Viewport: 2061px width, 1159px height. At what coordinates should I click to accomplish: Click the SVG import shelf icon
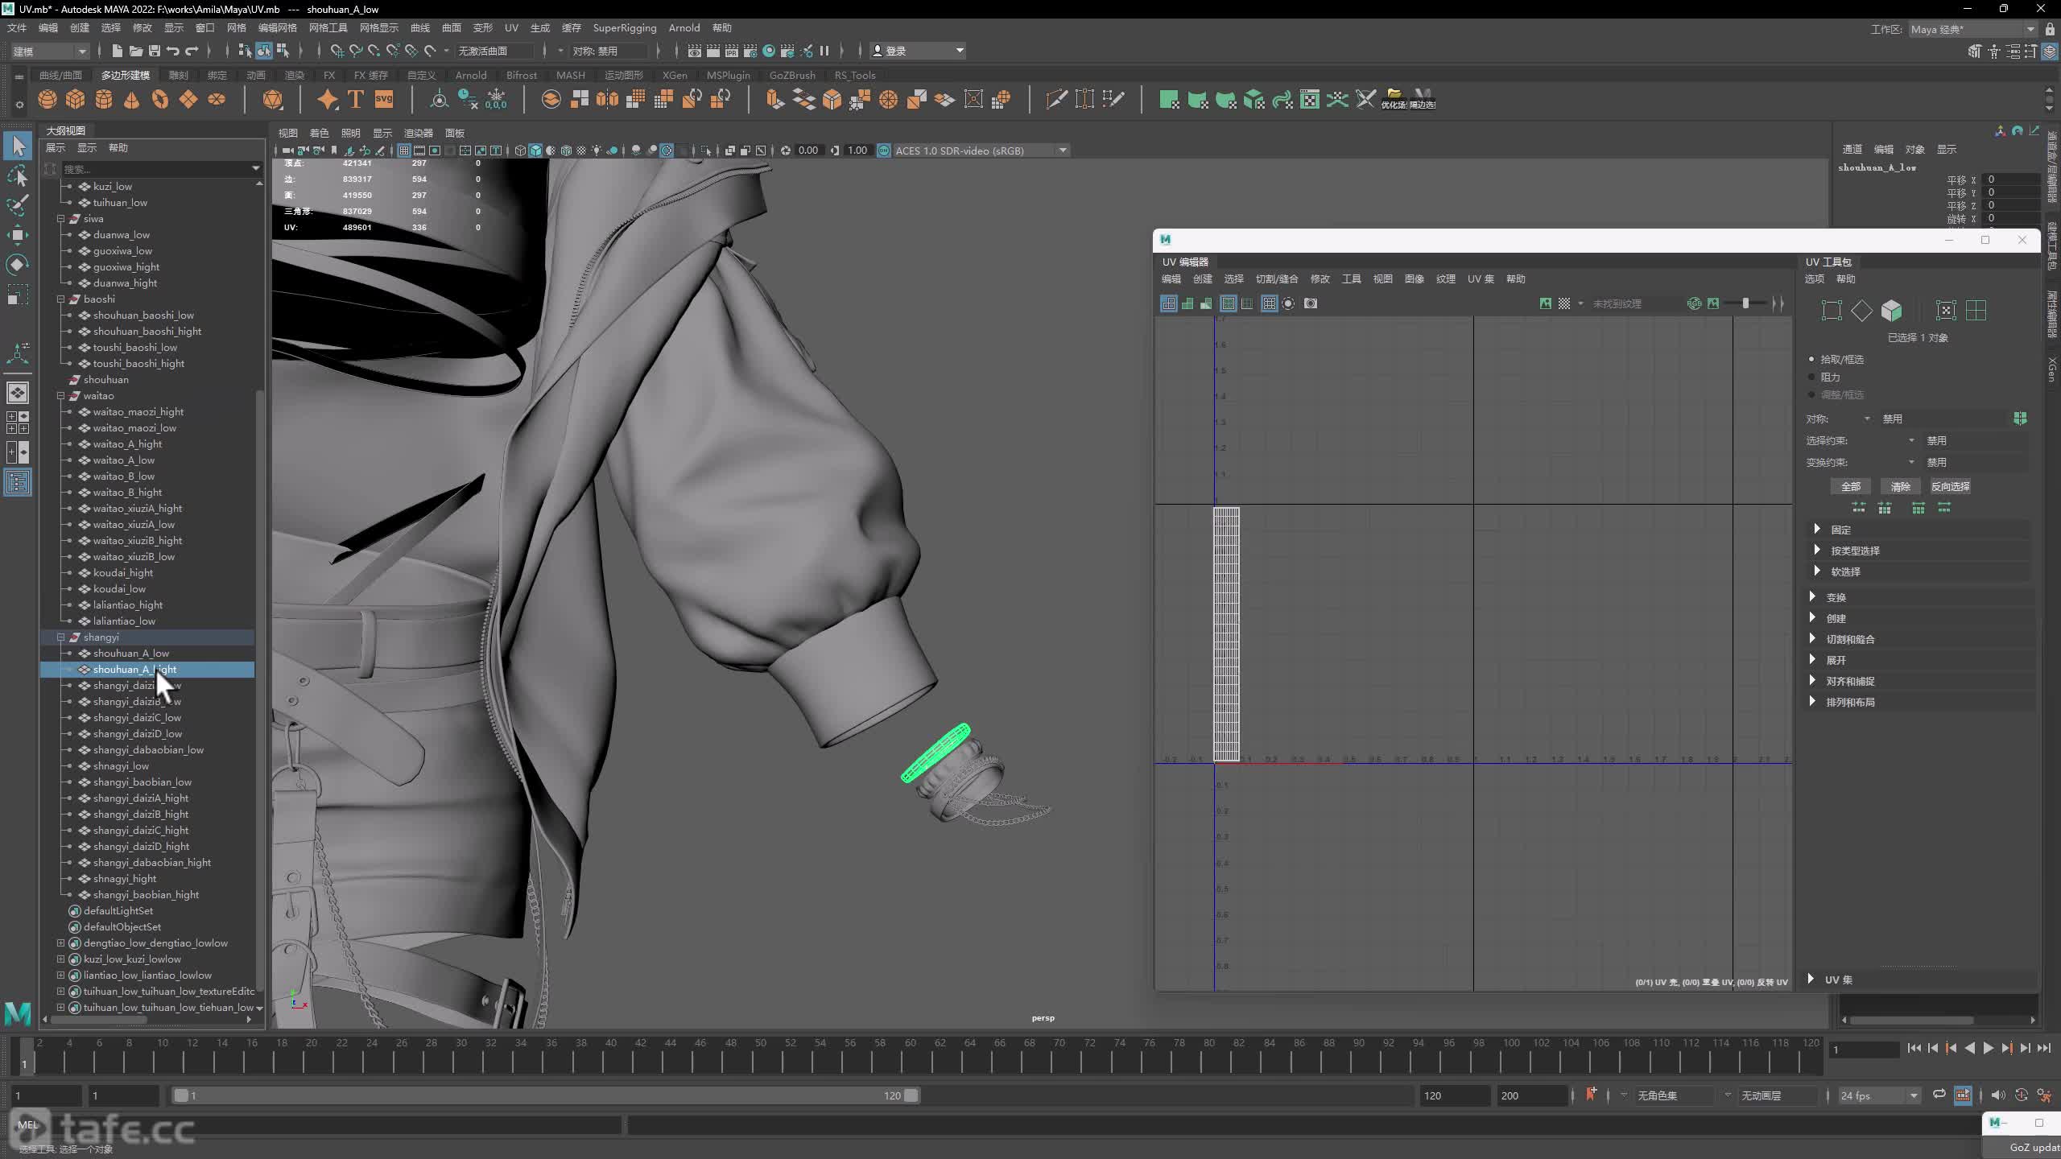click(384, 99)
